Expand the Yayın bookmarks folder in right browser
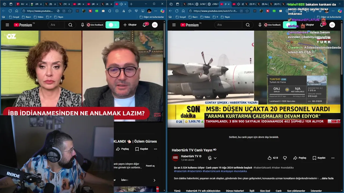The image size is (344, 193). pyautogui.click(x=225, y=17)
